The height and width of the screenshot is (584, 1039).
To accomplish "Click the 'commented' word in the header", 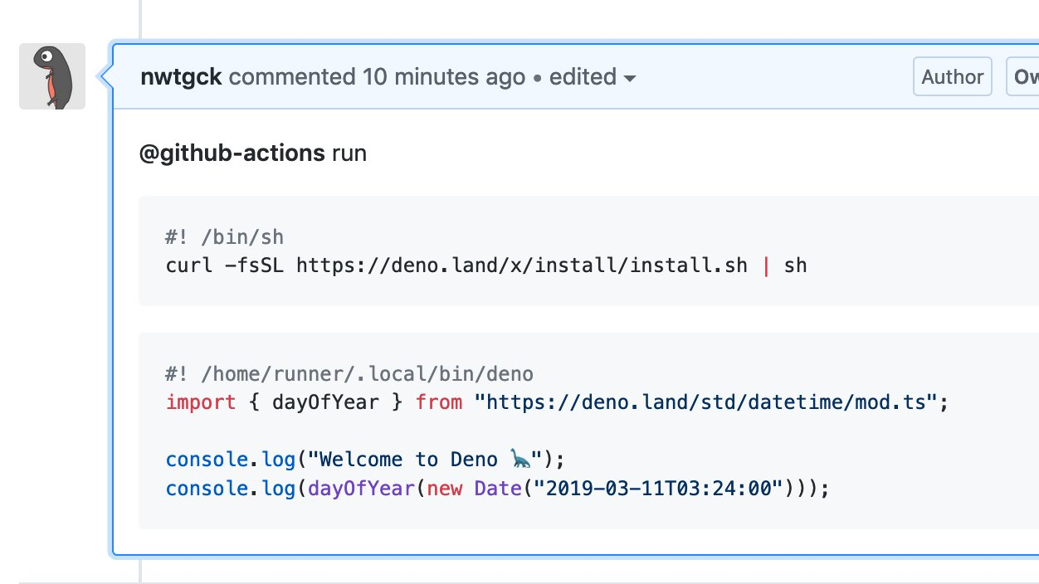I will click(292, 77).
